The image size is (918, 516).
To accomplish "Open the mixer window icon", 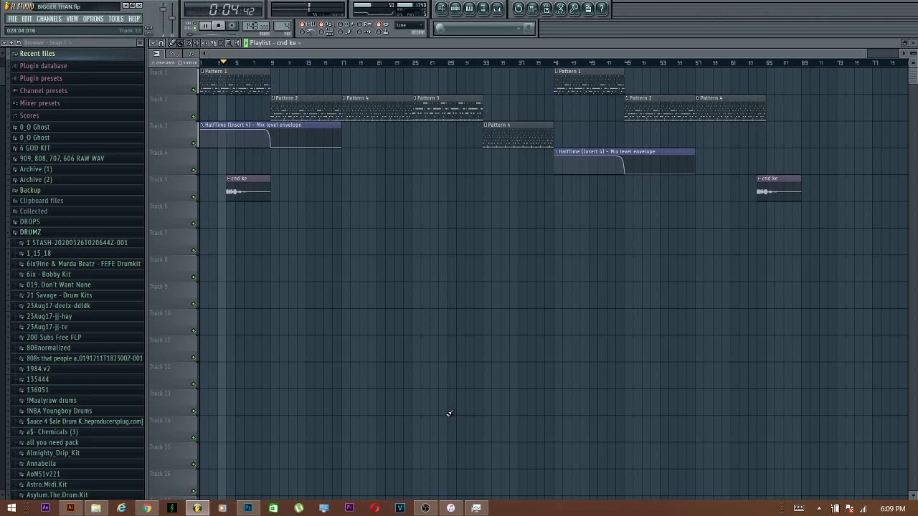I will (x=497, y=9).
